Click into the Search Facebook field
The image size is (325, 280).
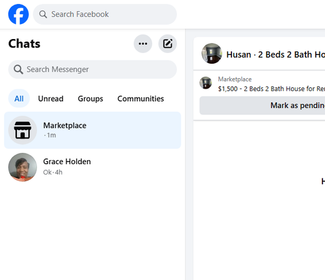point(105,14)
